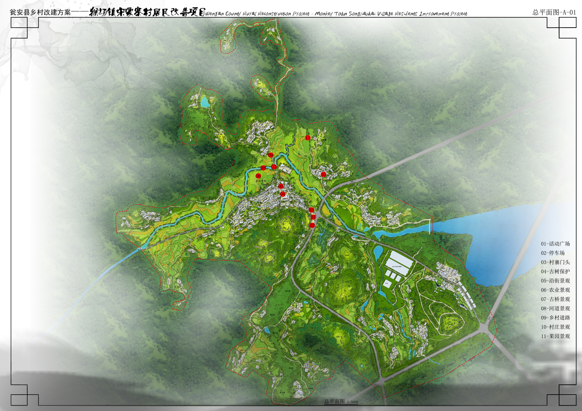
Task: Click red marker 08 on the river
Action: pos(263,168)
